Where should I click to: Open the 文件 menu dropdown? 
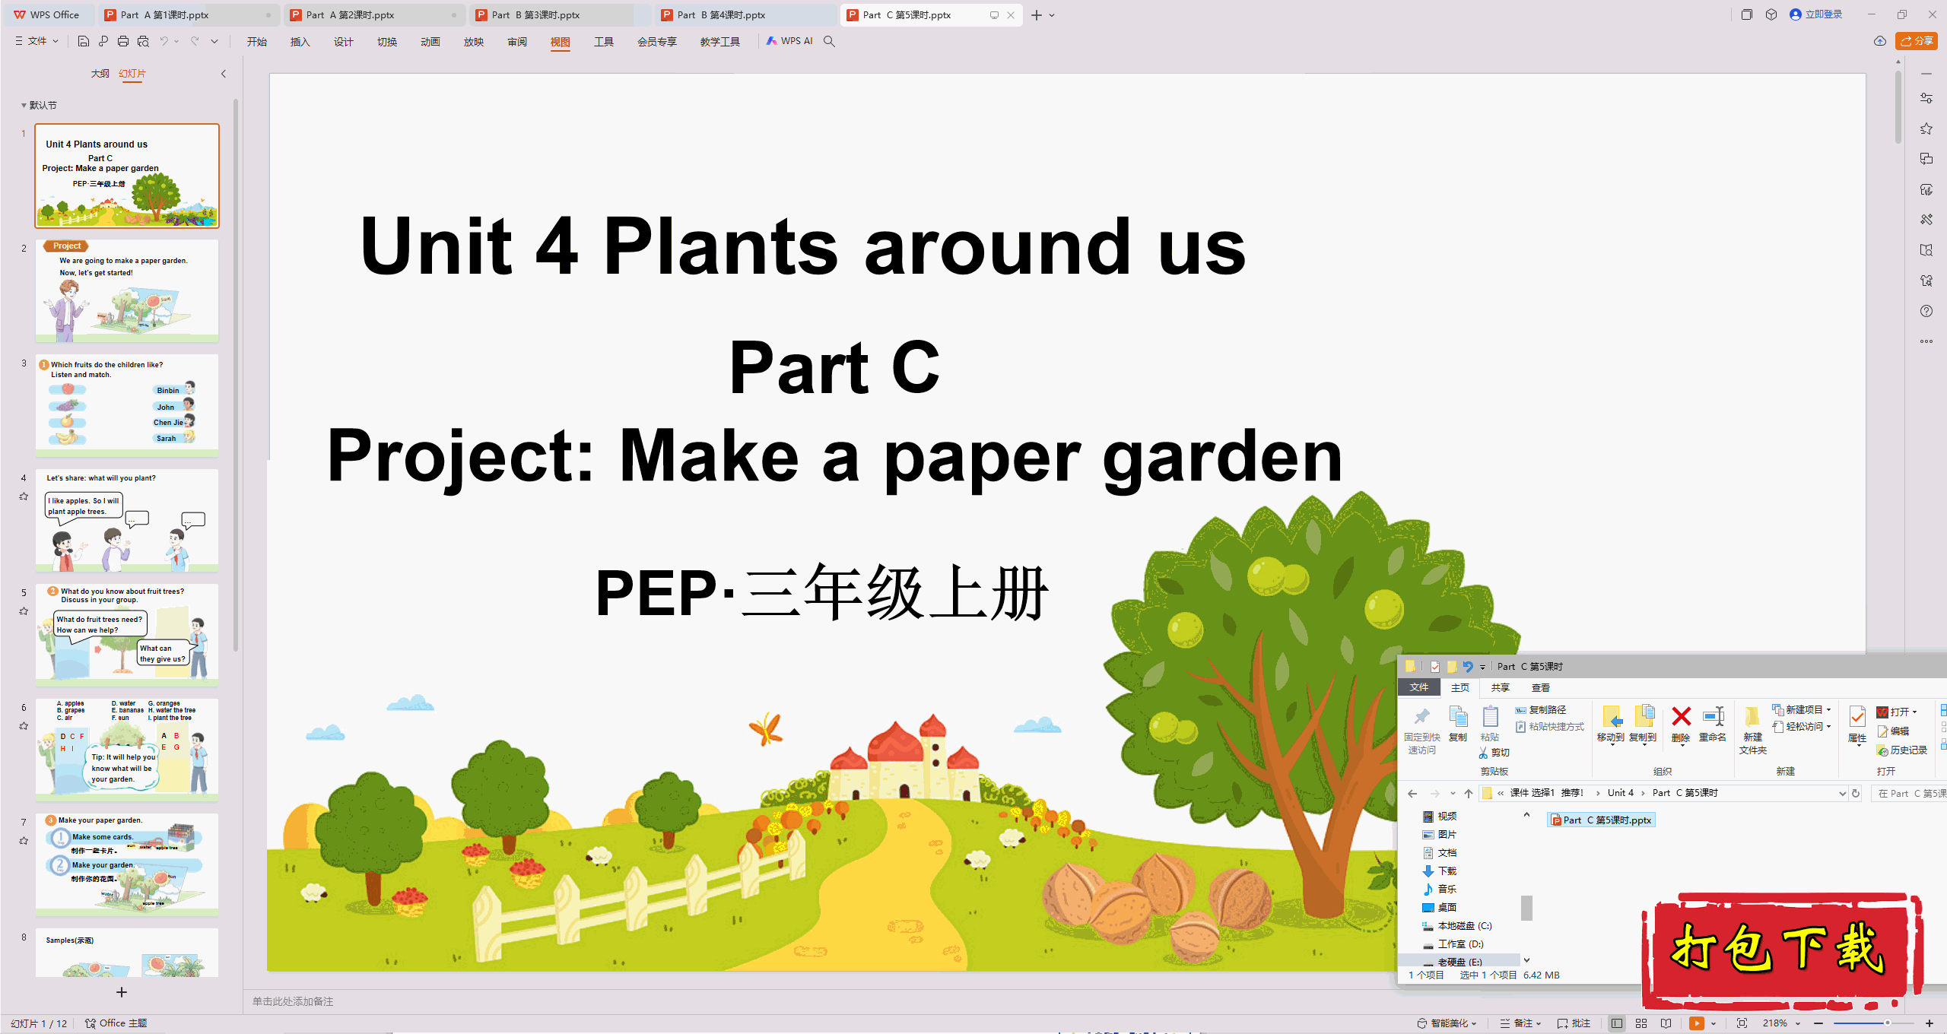37,41
